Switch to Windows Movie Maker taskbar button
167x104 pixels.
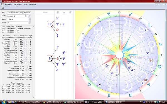(31, 102)
